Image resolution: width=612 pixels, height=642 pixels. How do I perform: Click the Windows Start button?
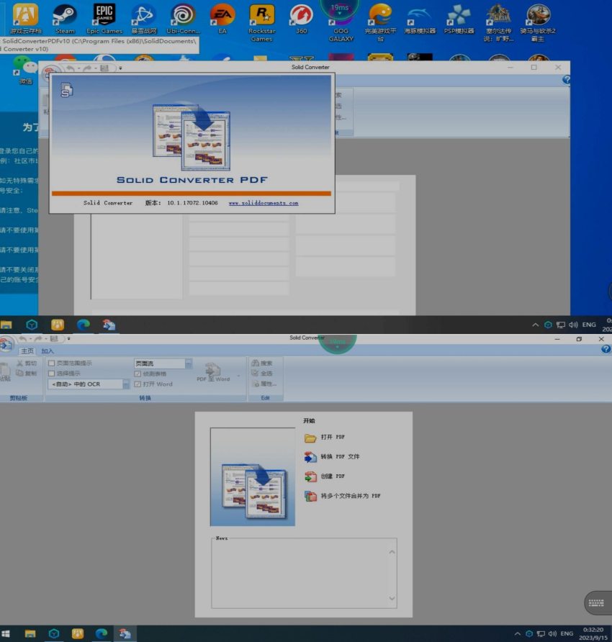coord(6,633)
